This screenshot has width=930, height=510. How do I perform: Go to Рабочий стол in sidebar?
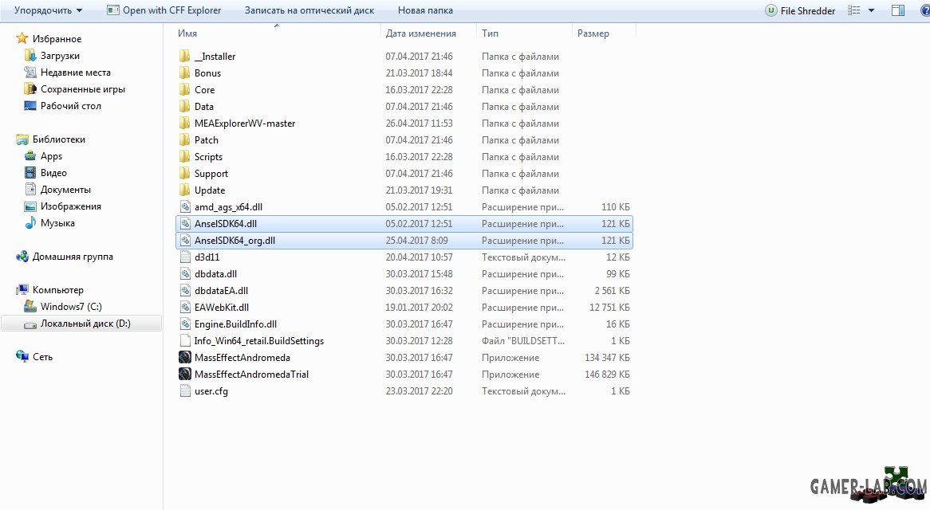point(70,106)
